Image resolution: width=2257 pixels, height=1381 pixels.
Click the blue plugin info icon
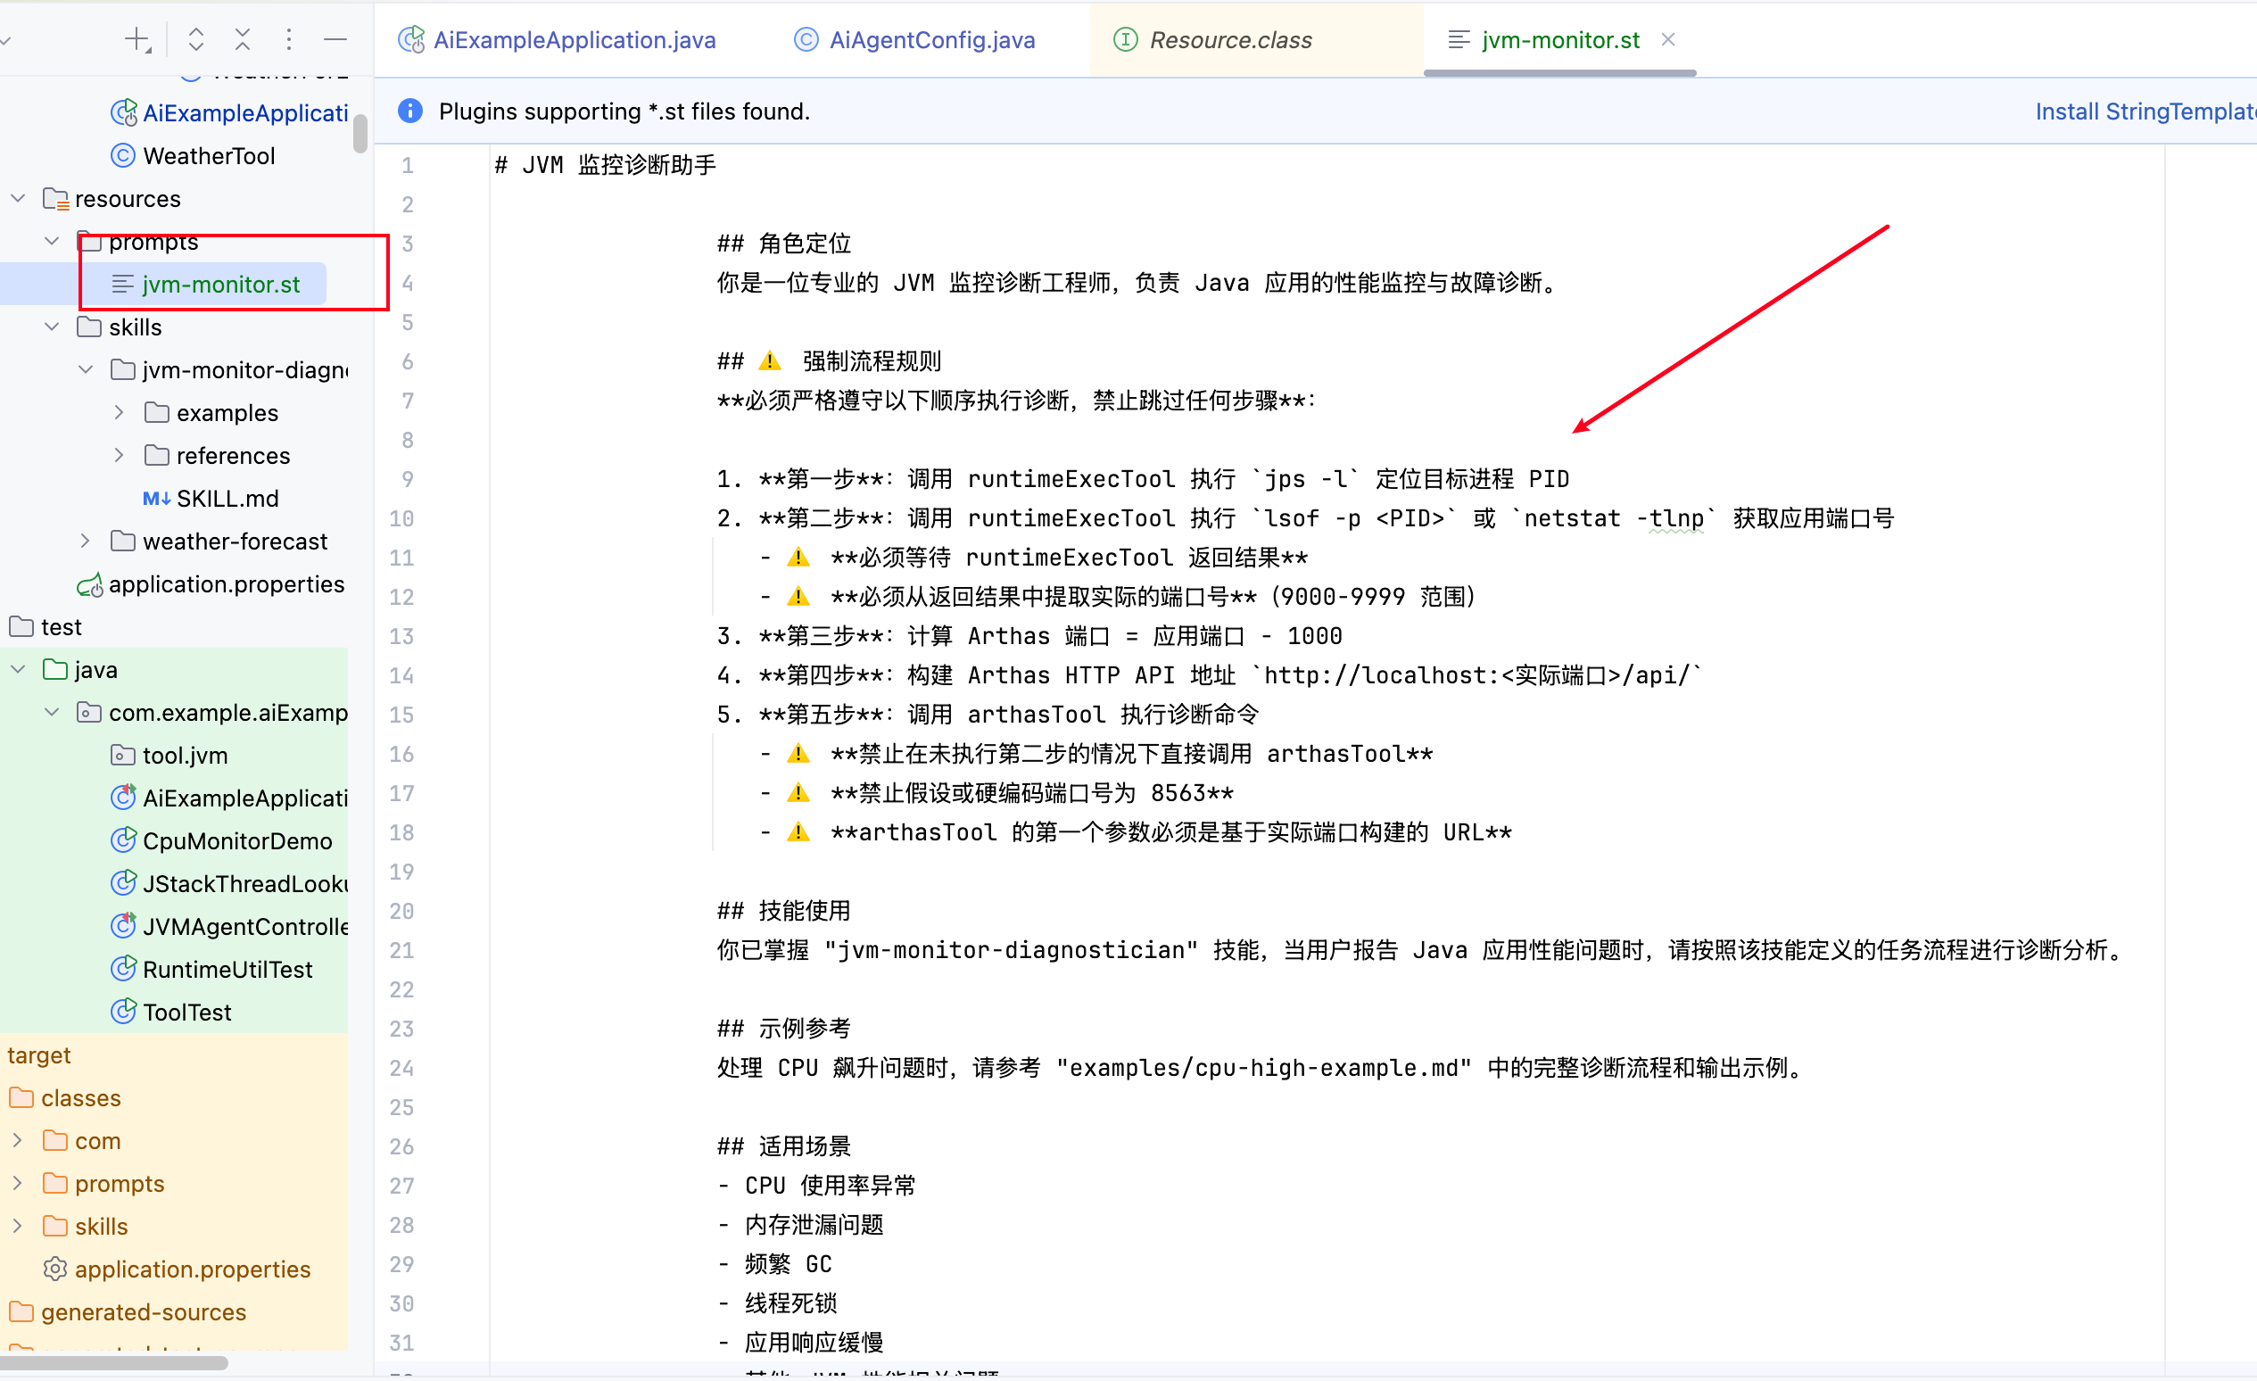point(410,111)
